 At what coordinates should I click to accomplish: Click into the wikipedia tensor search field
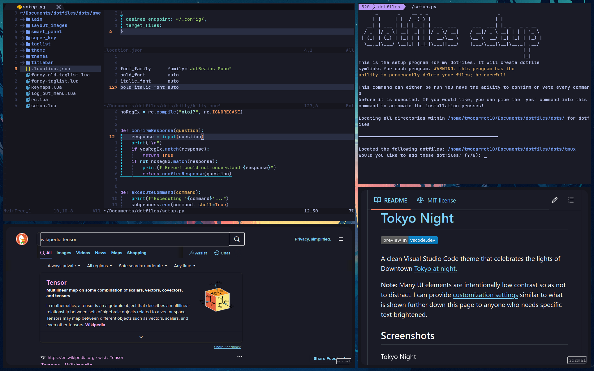tap(135, 239)
